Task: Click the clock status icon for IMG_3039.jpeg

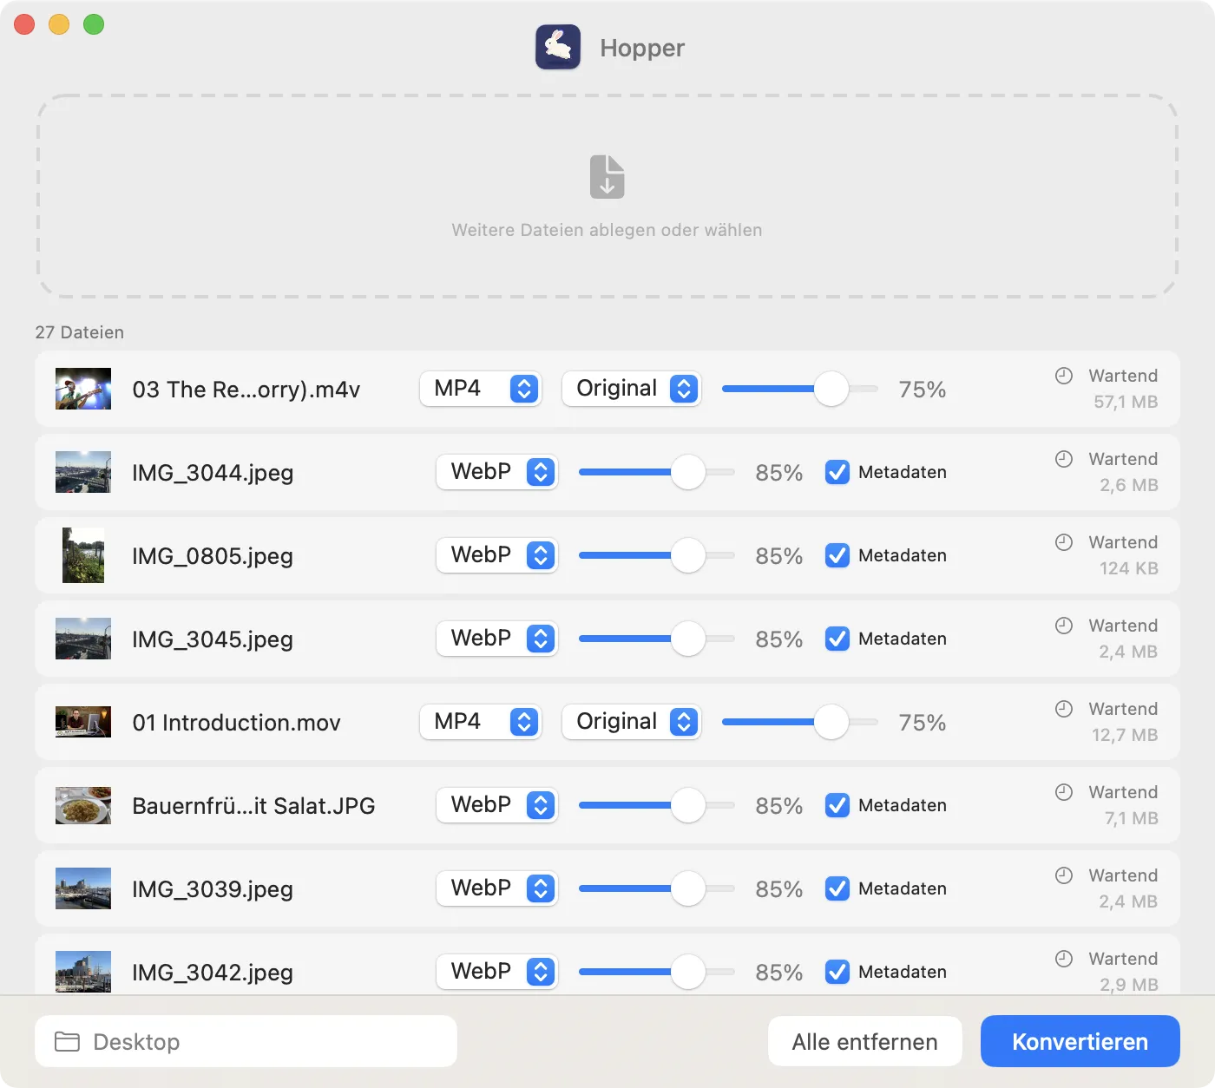Action: coord(1063,875)
